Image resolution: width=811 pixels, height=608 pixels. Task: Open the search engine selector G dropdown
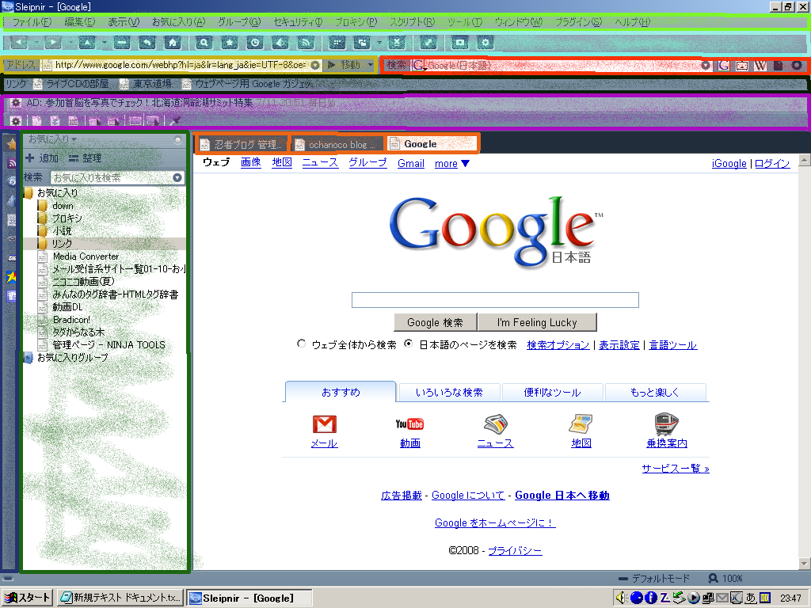pyautogui.click(x=418, y=65)
